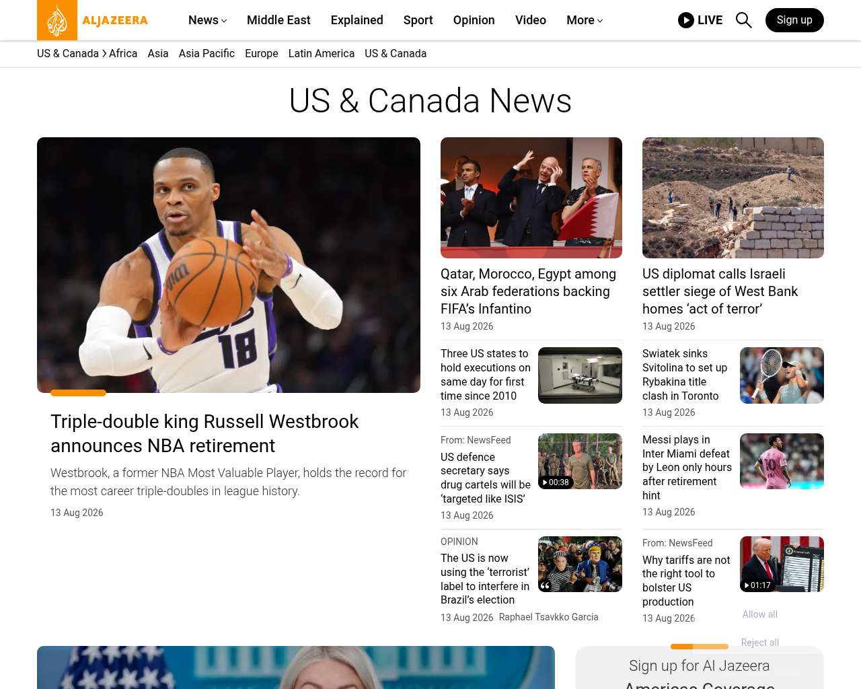Image resolution: width=861 pixels, height=689 pixels.
Task: Read the Swiatek sinks Svitolina story
Action: [x=685, y=375]
